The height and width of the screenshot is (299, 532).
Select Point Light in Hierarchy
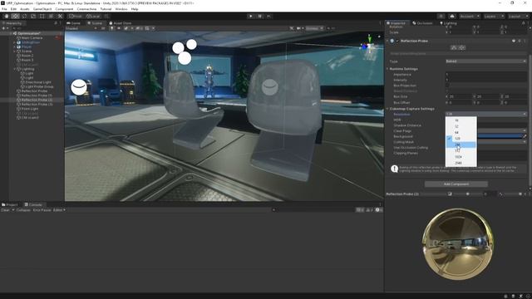(x=30, y=109)
